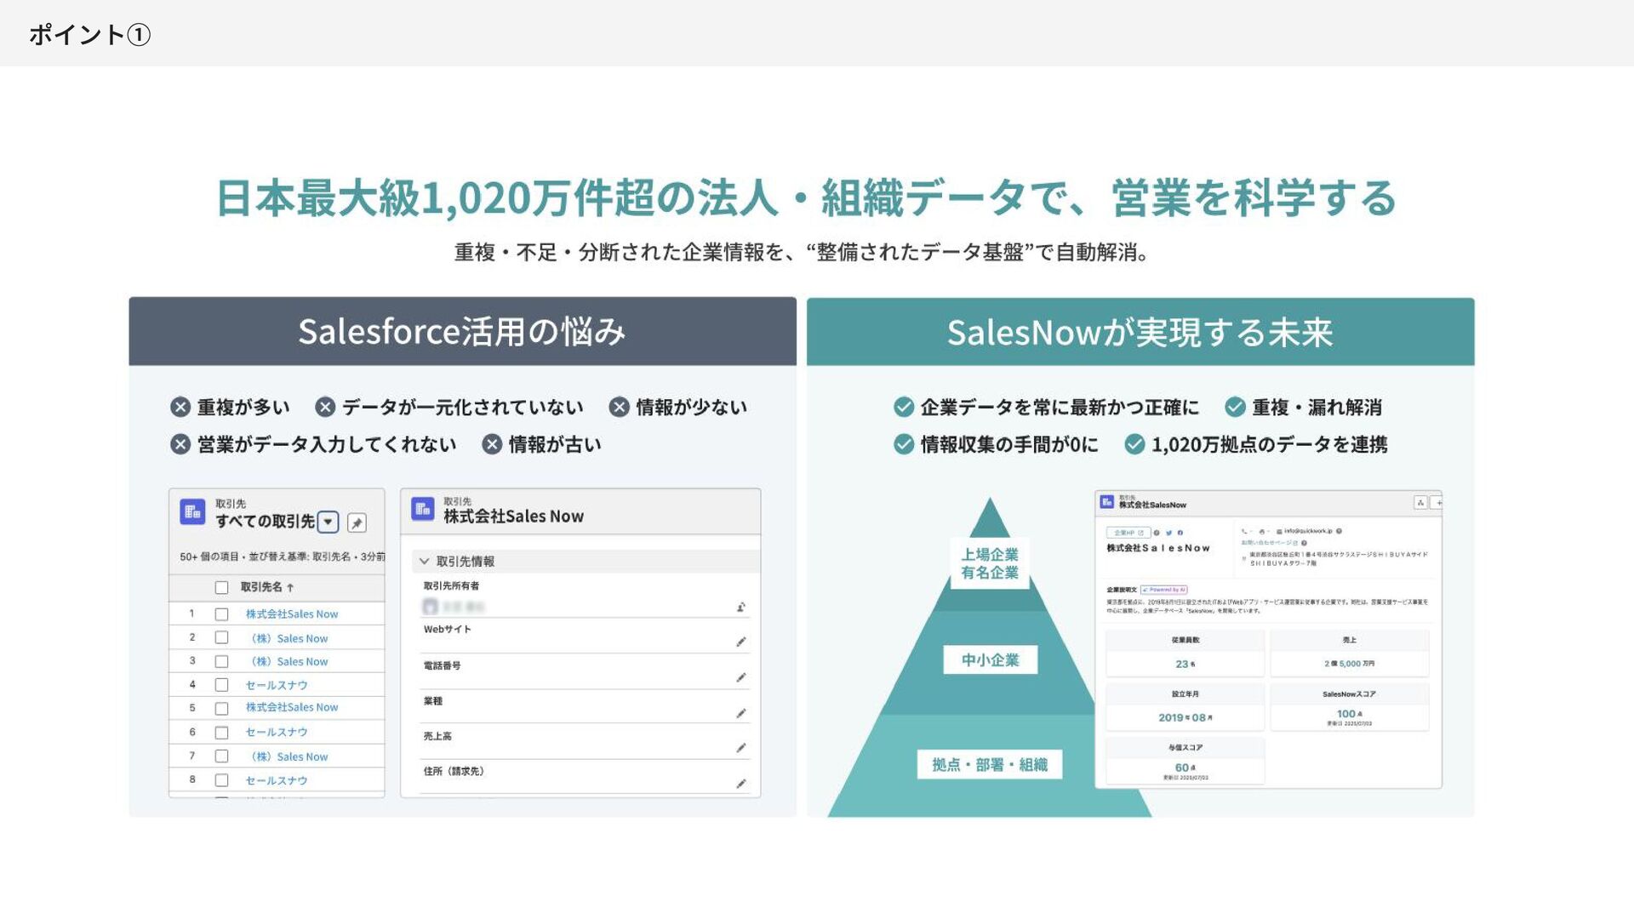Click account icon in 株式会社SalesNow detail panel
The image size is (1634, 919).
tap(1106, 502)
